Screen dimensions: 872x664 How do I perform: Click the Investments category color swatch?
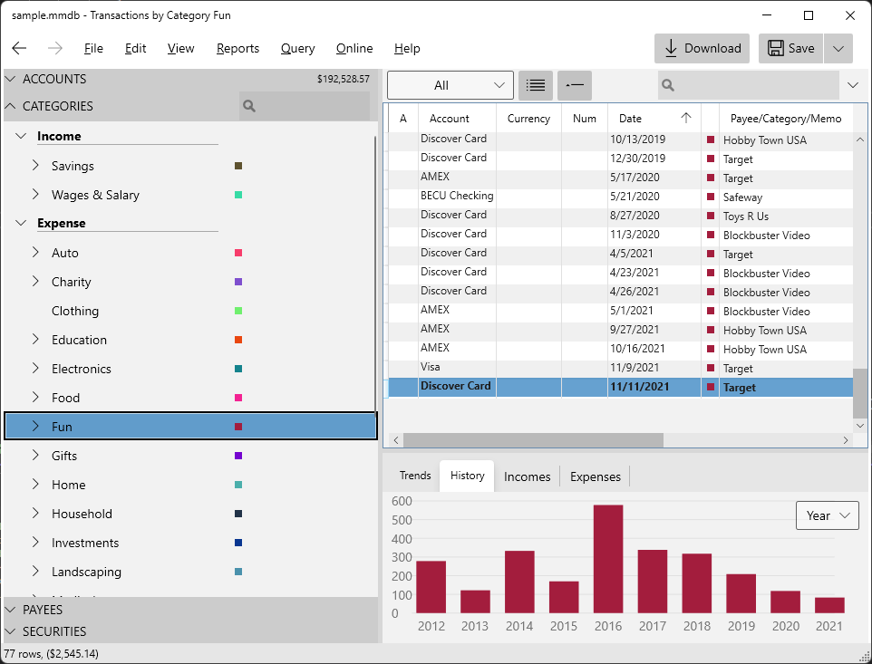click(238, 543)
